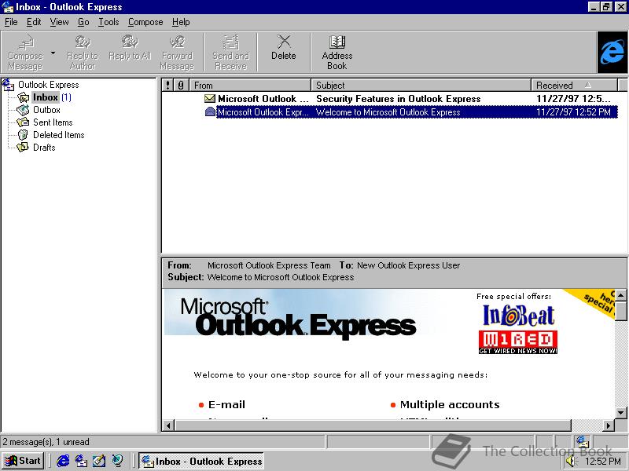Viewport: 629px width, 471px height.
Task: Select Outlook Express root in folder tree
Action: click(x=48, y=85)
